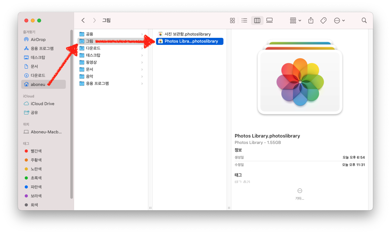
Task: Expand the chevron beside 문서 folder
Action: 142,69
